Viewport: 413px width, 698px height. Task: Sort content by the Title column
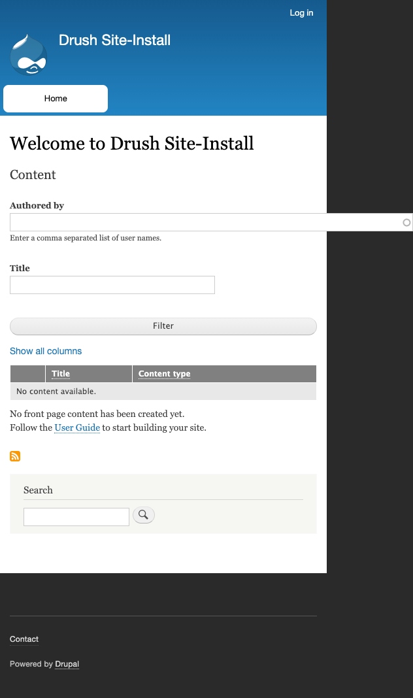(x=60, y=373)
